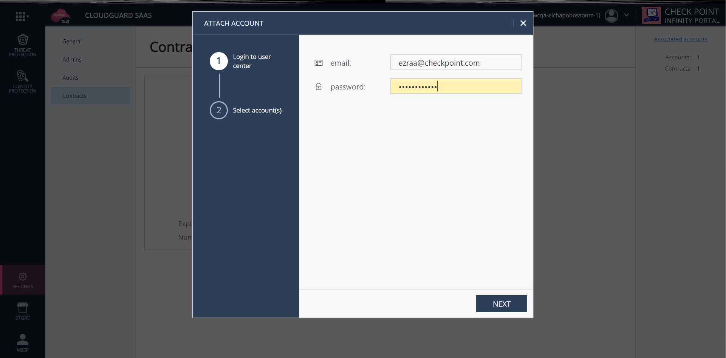Open the Contracts settings menu item
The width and height of the screenshot is (726, 358).
point(90,96)
